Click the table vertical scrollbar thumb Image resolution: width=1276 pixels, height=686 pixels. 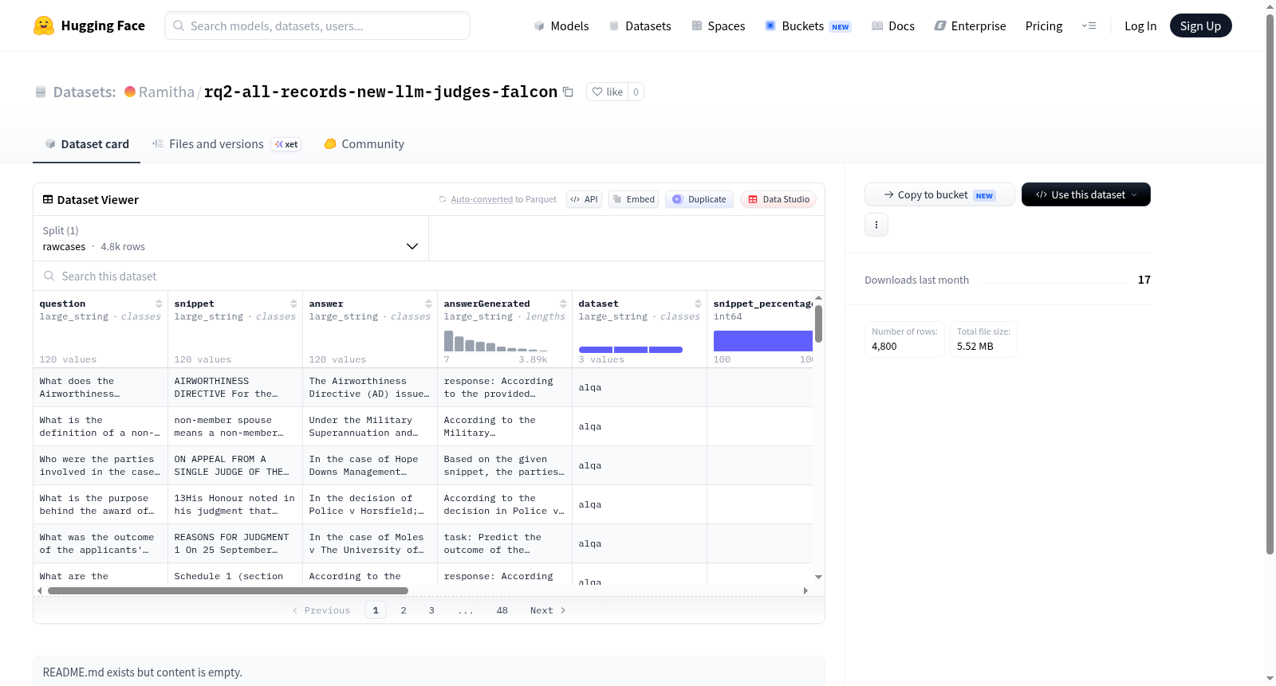pyautogui.click(x=818, y=323)
